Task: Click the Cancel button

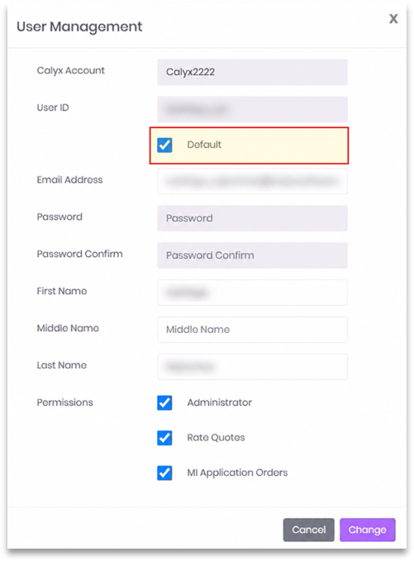Action: pos(309,530)
